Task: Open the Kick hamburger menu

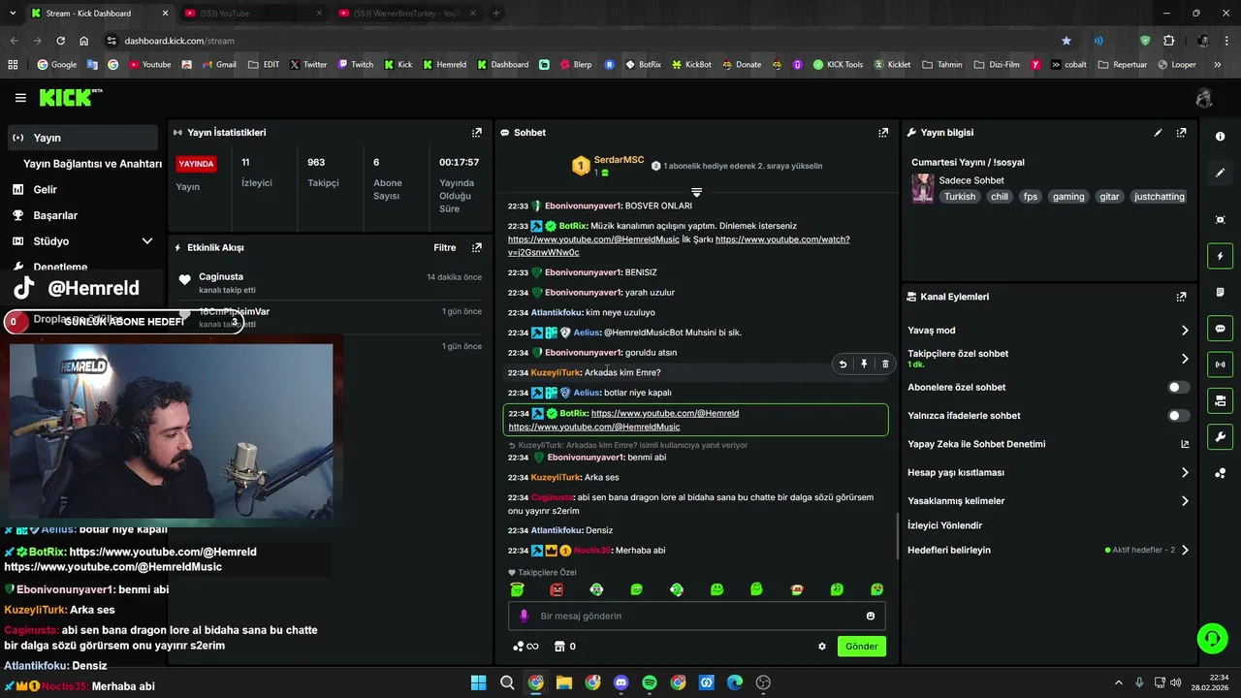Action: pyautogui.click(x=20, y=98)
